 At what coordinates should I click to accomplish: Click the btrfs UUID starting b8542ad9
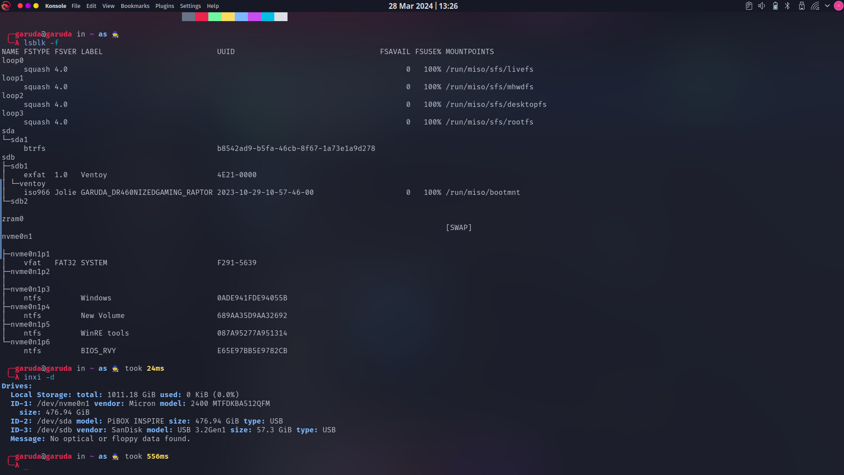(x=296, y=148)
